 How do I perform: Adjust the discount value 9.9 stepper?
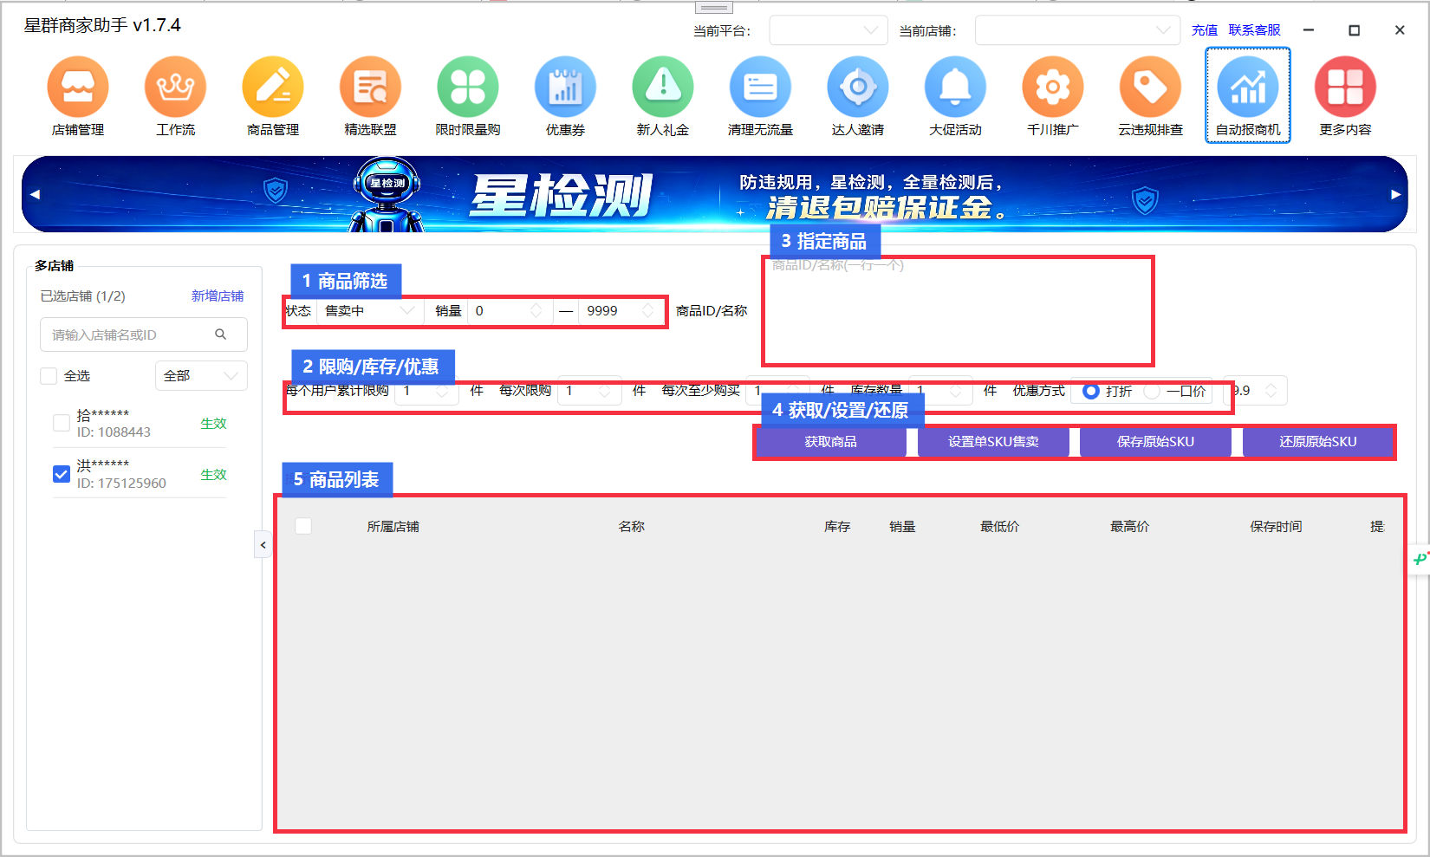click(1271, 391)
